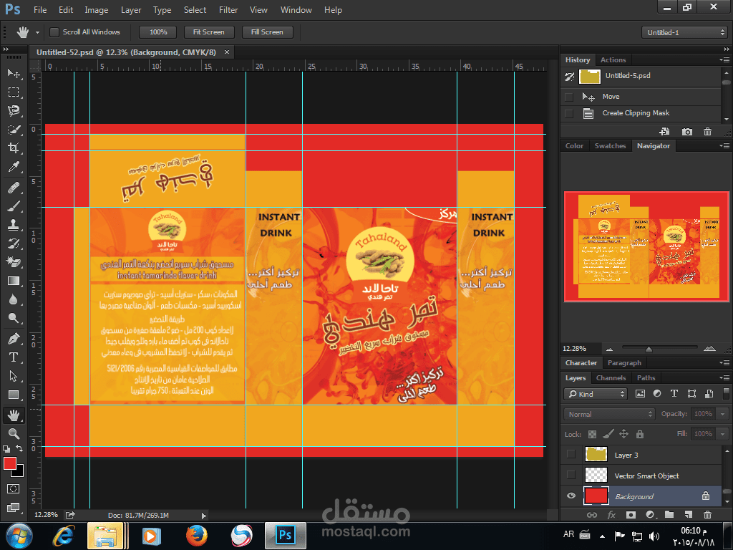Screen dimensions: 733x550
Task: Toggle lock transparent pixels
Action: (592, 434)
